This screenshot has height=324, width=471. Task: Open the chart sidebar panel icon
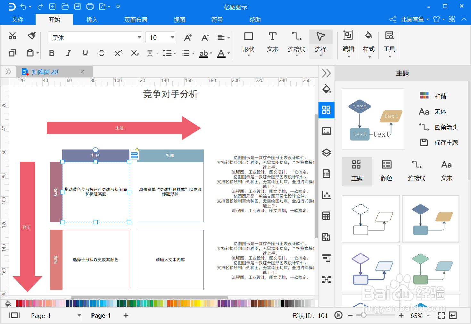point(326,195)
